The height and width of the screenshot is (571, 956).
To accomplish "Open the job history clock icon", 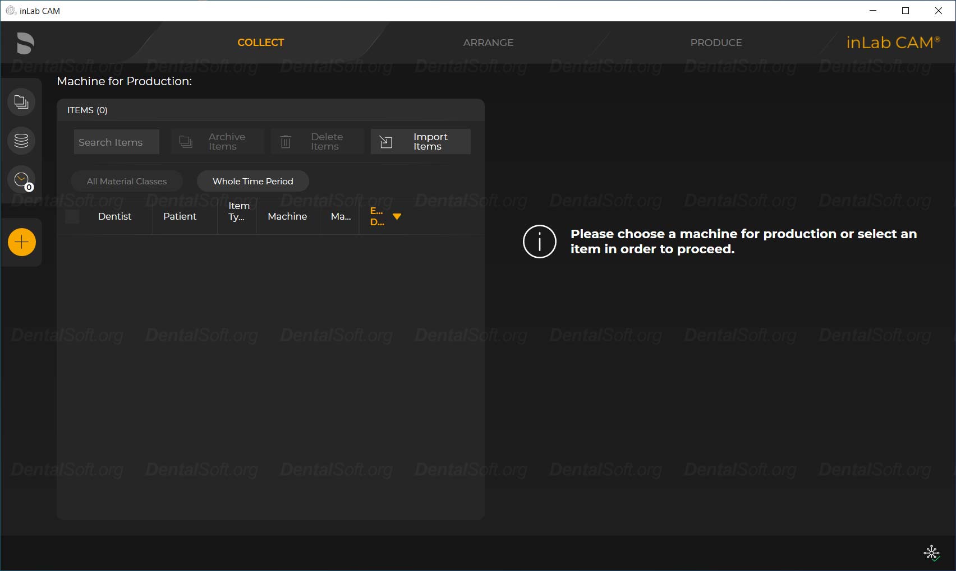I will (x=21, y=180).
